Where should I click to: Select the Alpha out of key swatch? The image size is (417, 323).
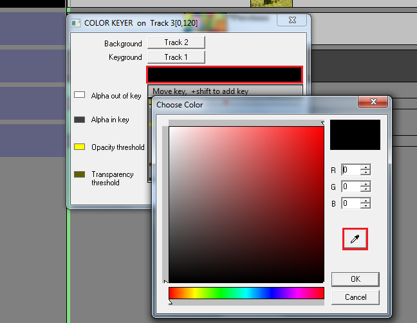coord(80,95)
